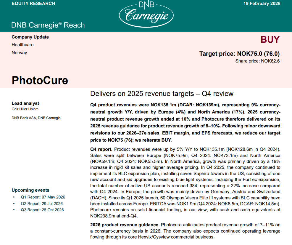Click the Company Update label
The height and width of the screenshot is (245, 292).
(x=30, y=37)
